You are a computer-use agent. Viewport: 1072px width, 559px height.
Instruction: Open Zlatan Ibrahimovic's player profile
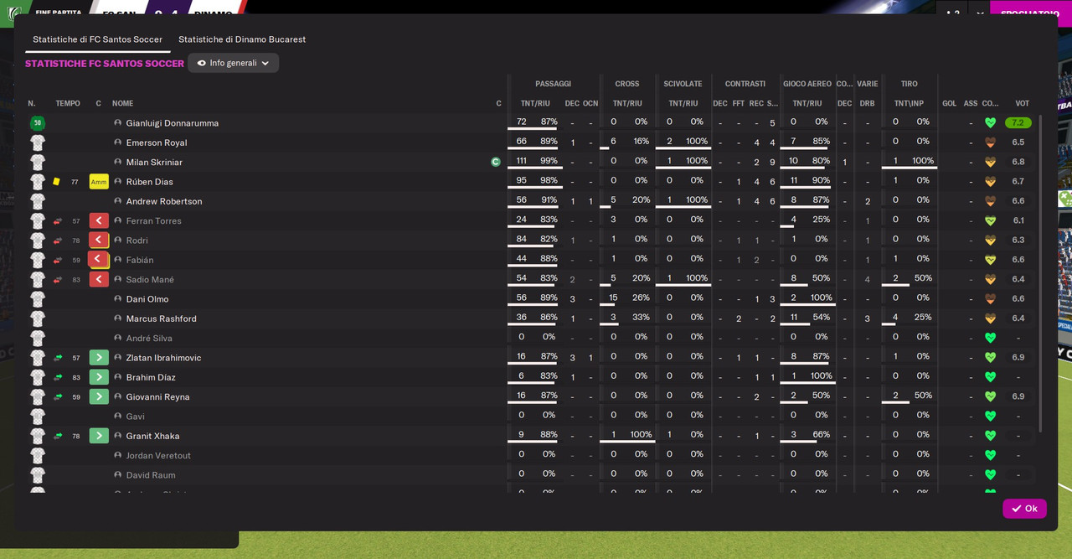pyautogui.click(x=163, y=358)
